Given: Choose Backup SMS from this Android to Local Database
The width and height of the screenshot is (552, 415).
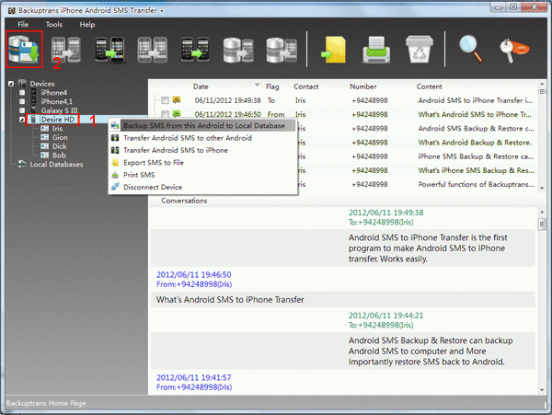Looking at the screenshot, I should (202, 126).
